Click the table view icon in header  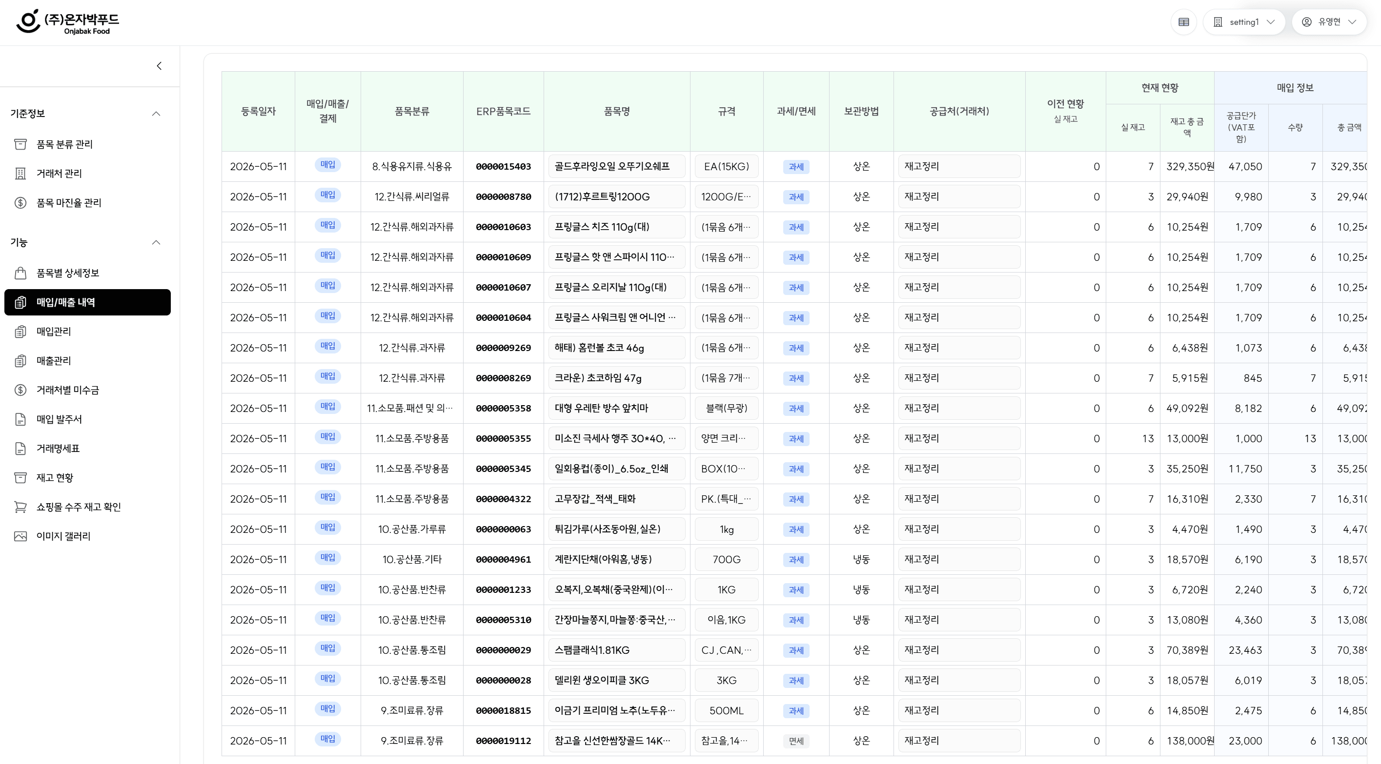pos(1184,22)
